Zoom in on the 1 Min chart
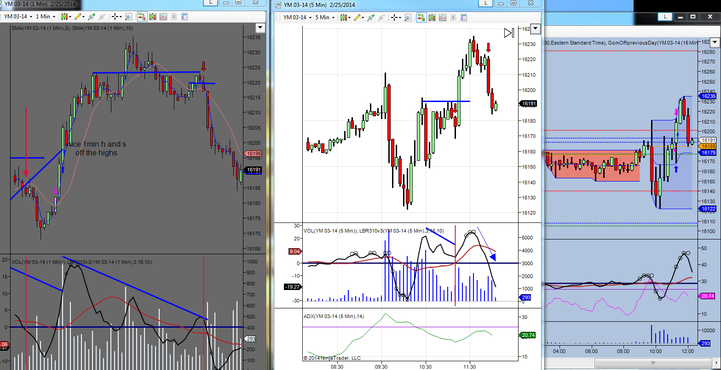The height and width of the screenshot is (370, 721). click(91, 17)
